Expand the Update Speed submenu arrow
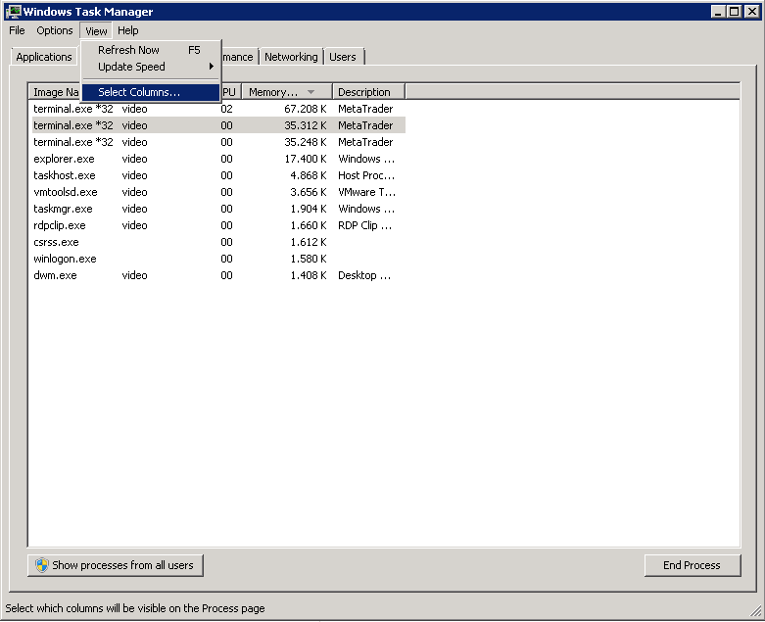Viewport: 765px width, 622px height. pos(212,67)
